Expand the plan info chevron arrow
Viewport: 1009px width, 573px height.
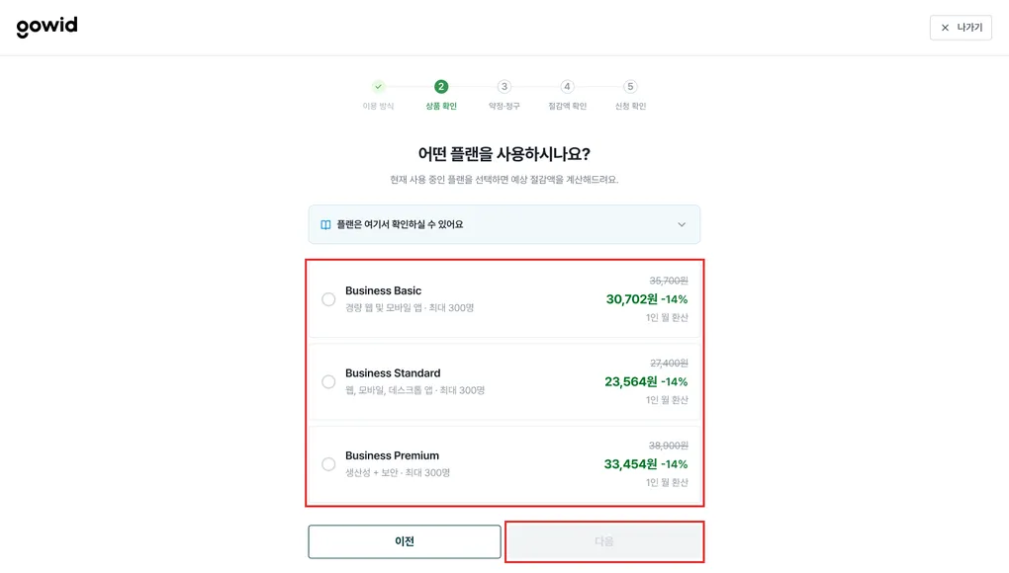[682, 225]
